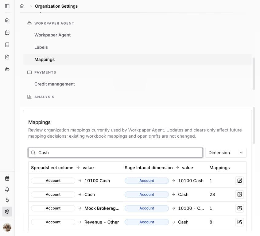Click the PAYMENTS section header
This screenshot has height=236, width=260.
(45, 72)
